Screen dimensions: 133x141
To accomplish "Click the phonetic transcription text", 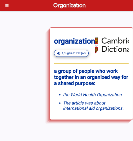I will click(x=74, y=53).
